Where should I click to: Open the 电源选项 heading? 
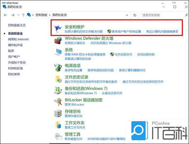point(73,66)
